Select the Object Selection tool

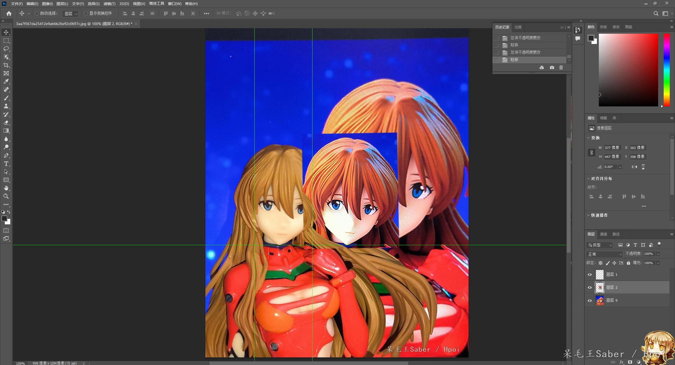coord(6,57)
